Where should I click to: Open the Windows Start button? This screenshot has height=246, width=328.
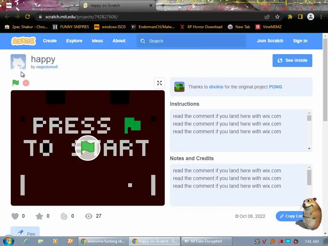8,241
